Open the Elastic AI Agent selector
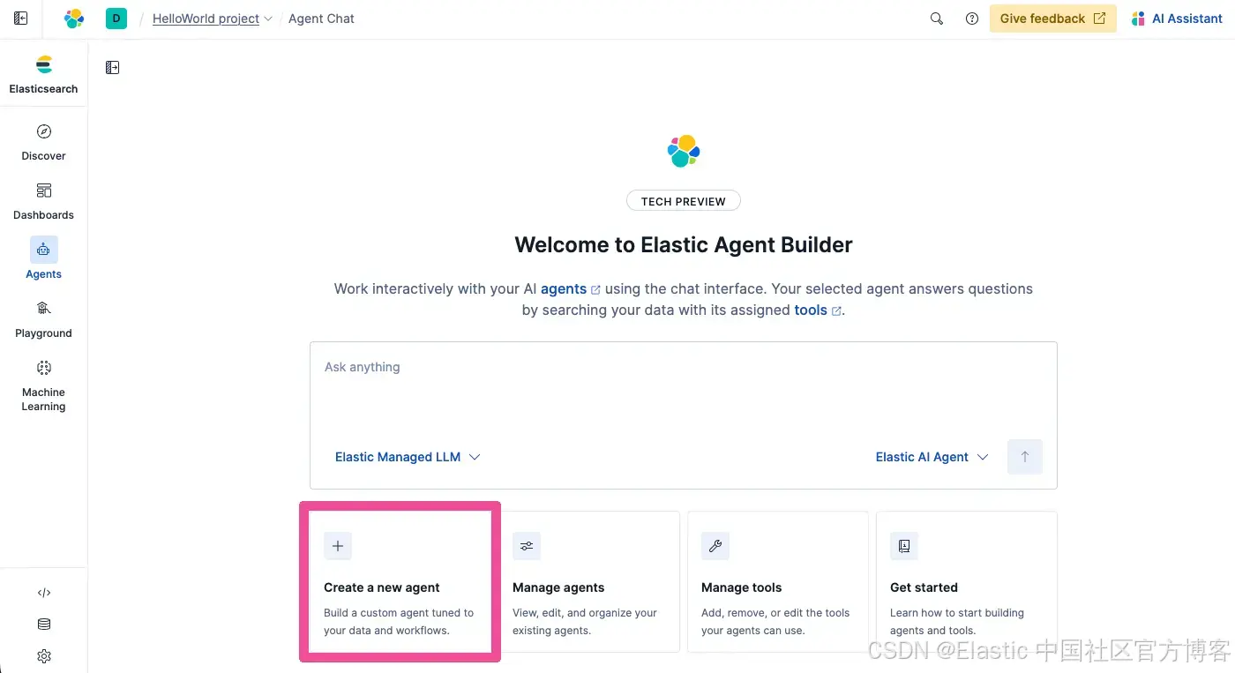The width and height of the screenshot is (1235, 673). pyautogui.click(x=932, y=457)
